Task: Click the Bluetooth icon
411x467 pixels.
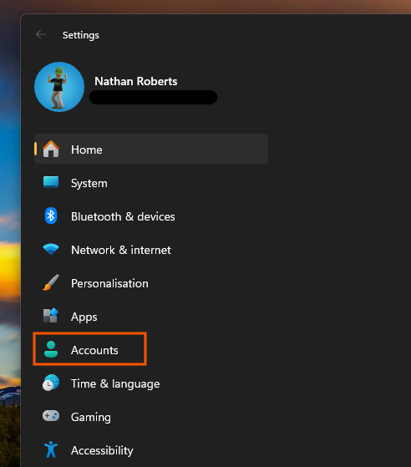Action: click(x=51, y=216)
